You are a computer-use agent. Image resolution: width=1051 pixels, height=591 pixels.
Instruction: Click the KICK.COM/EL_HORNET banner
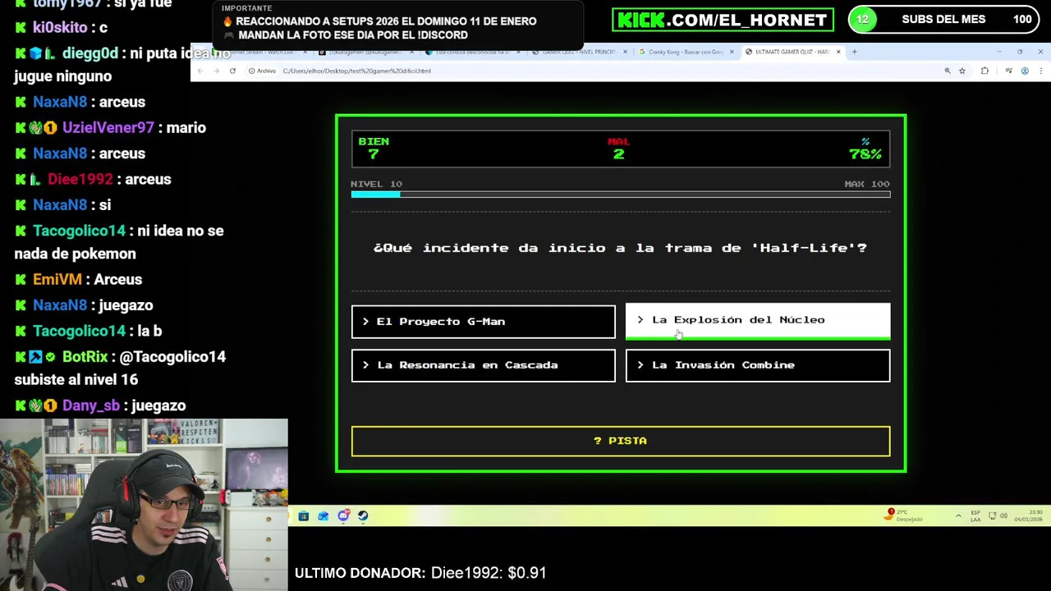click(723, 20)
